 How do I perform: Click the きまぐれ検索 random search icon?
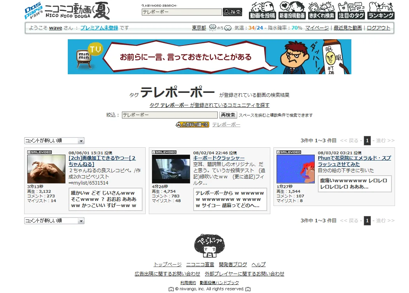tap(321, 10)
